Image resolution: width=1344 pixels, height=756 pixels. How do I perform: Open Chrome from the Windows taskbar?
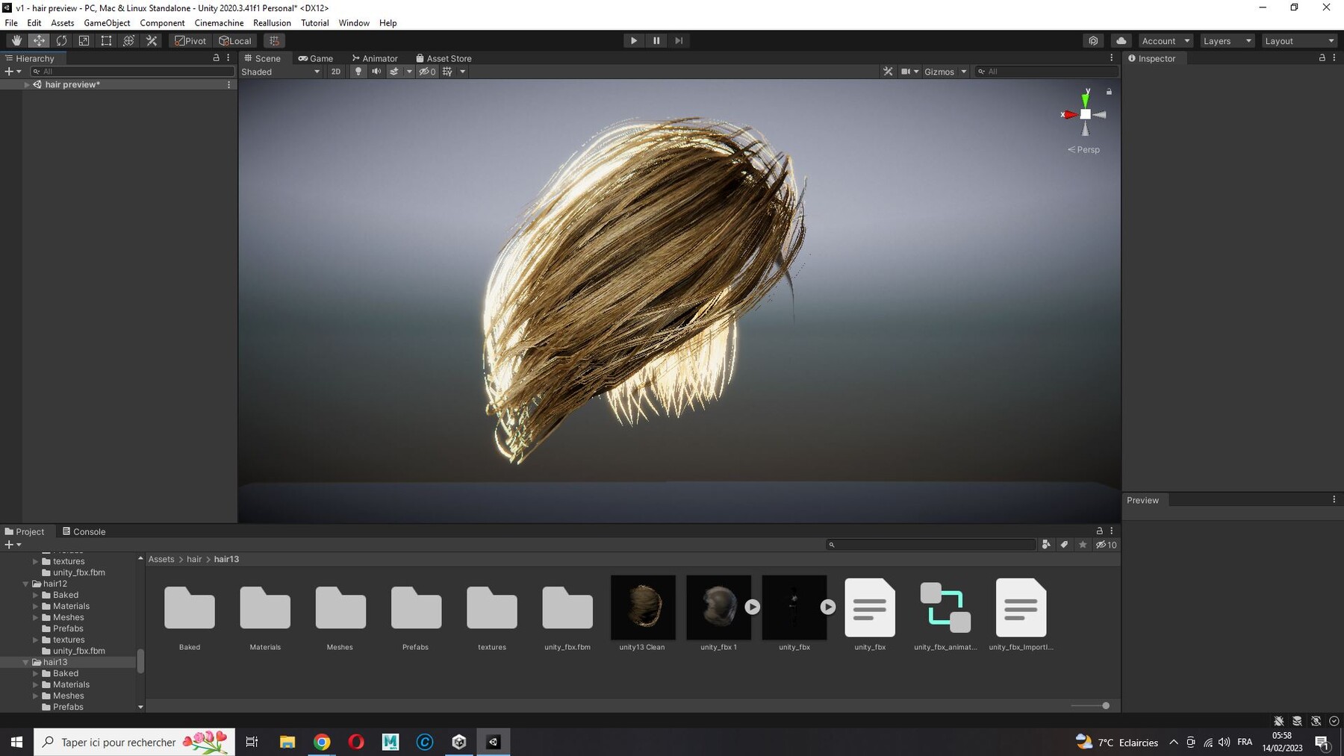click(322, 742)
